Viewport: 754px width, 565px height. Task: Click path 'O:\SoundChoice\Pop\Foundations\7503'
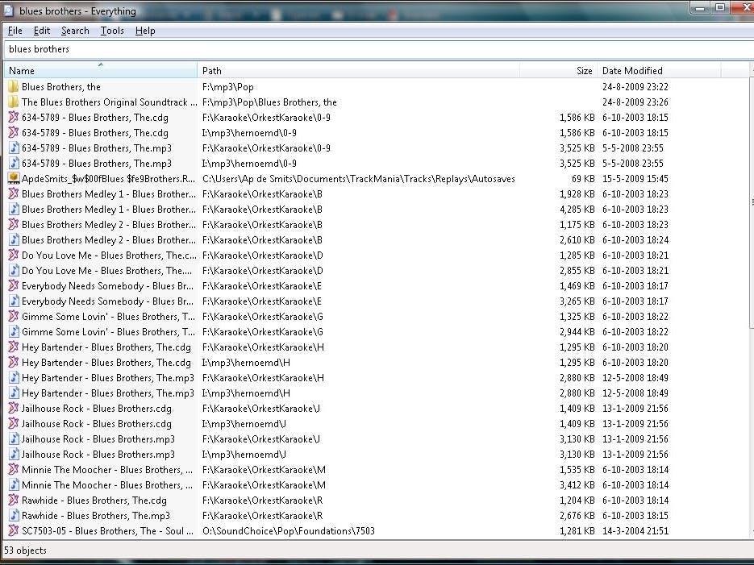(x=289, y=531)
